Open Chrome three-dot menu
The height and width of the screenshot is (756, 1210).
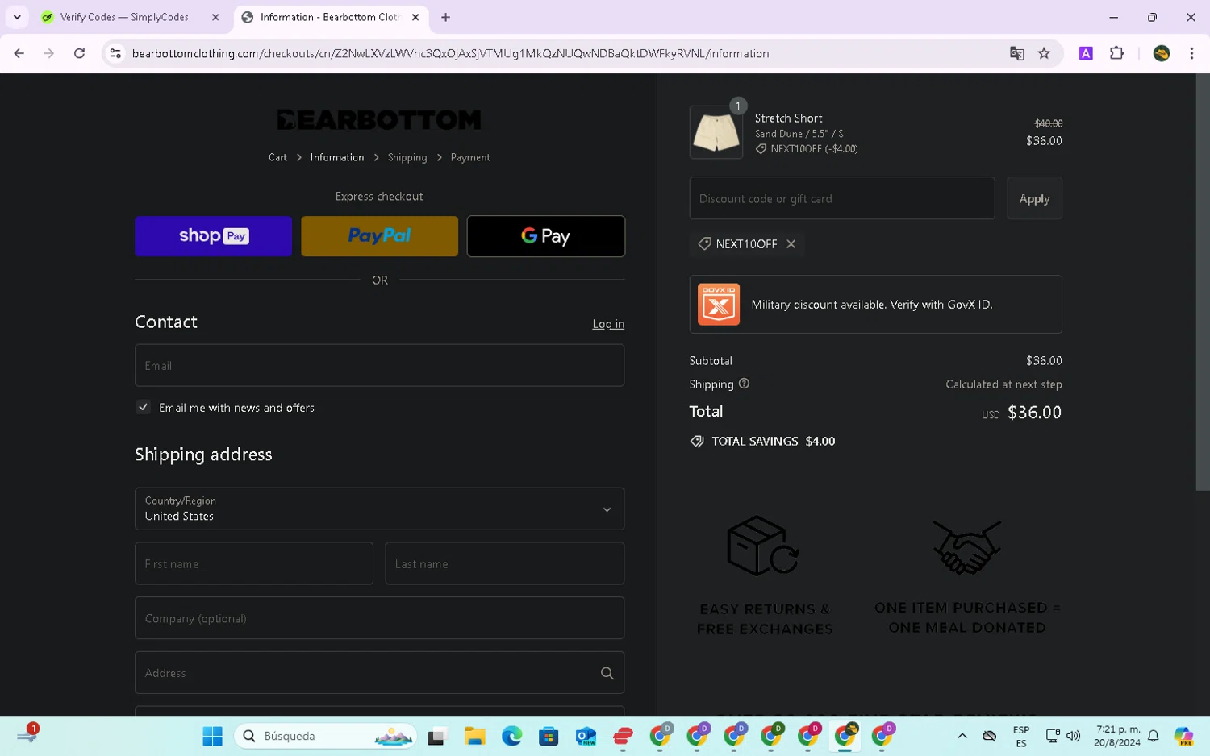coord(1191,53)
